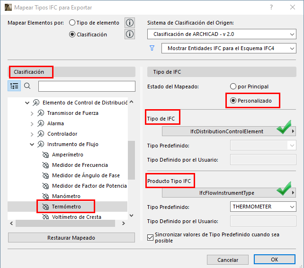The image size is (304, 268).
Task: Click the blue filter funnel icon
Action: point(152,48)
